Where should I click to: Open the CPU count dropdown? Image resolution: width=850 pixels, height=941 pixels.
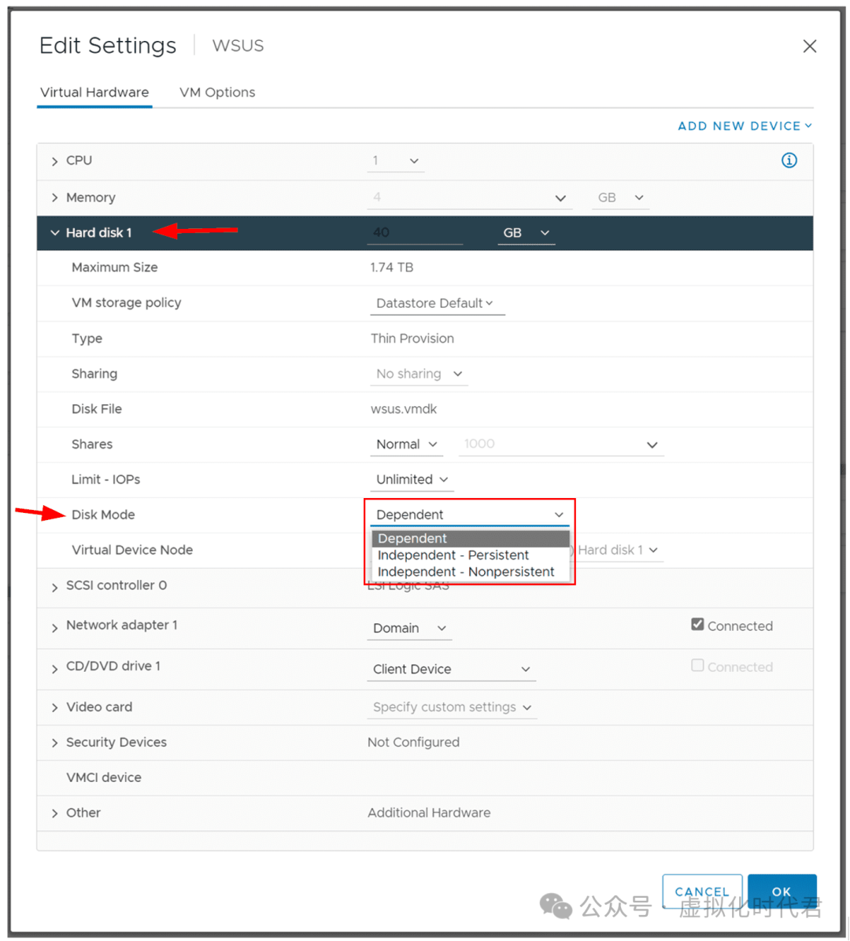click(x=396, y=161)
